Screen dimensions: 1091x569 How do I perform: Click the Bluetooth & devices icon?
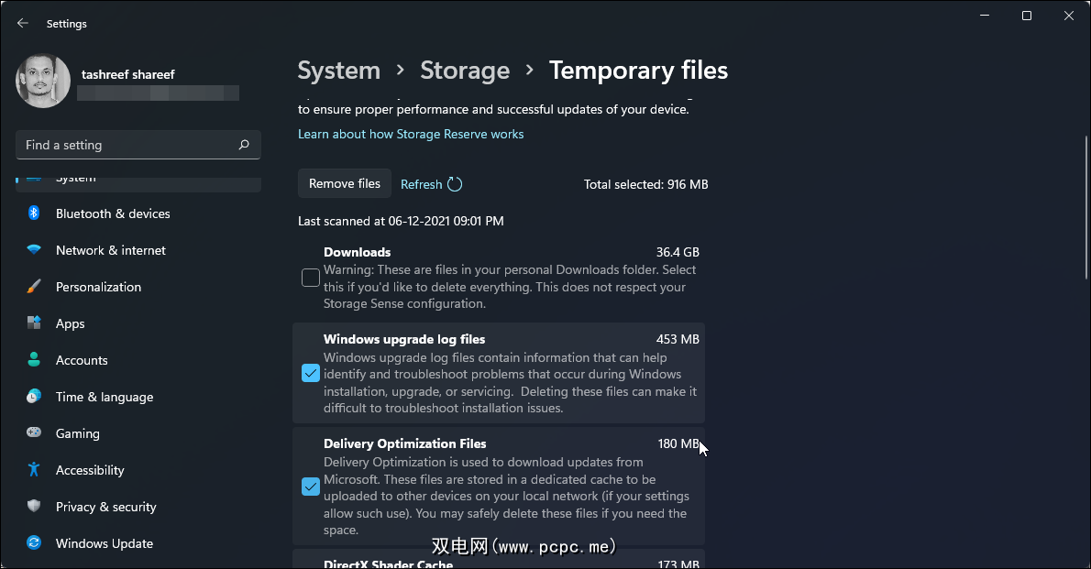click(x=34, y=213)
